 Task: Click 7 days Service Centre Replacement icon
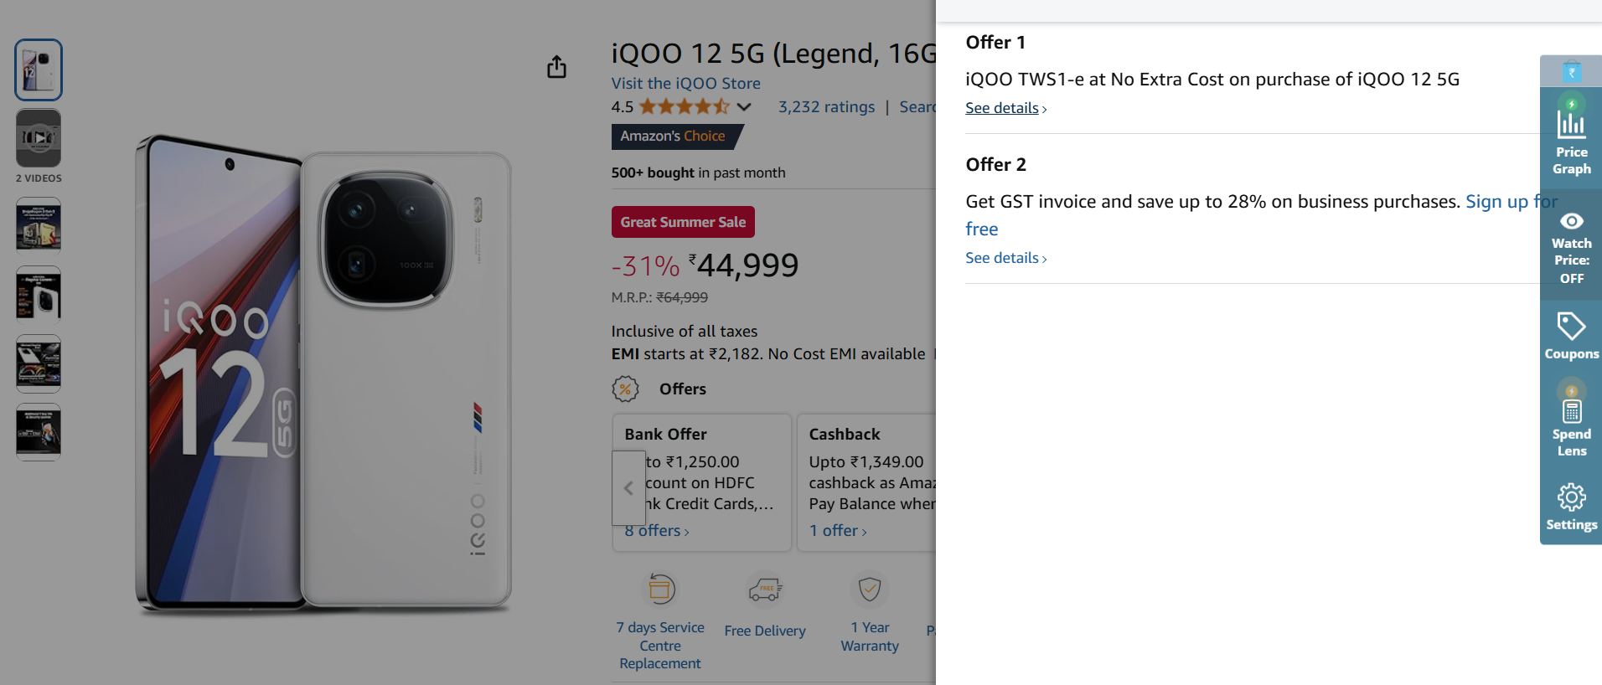[x=660, y=590]
